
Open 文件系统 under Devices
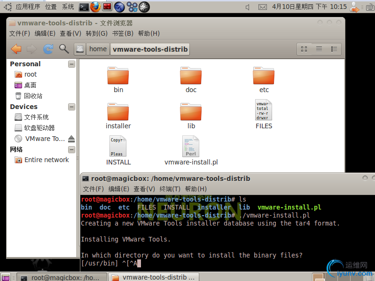(31, 117)
